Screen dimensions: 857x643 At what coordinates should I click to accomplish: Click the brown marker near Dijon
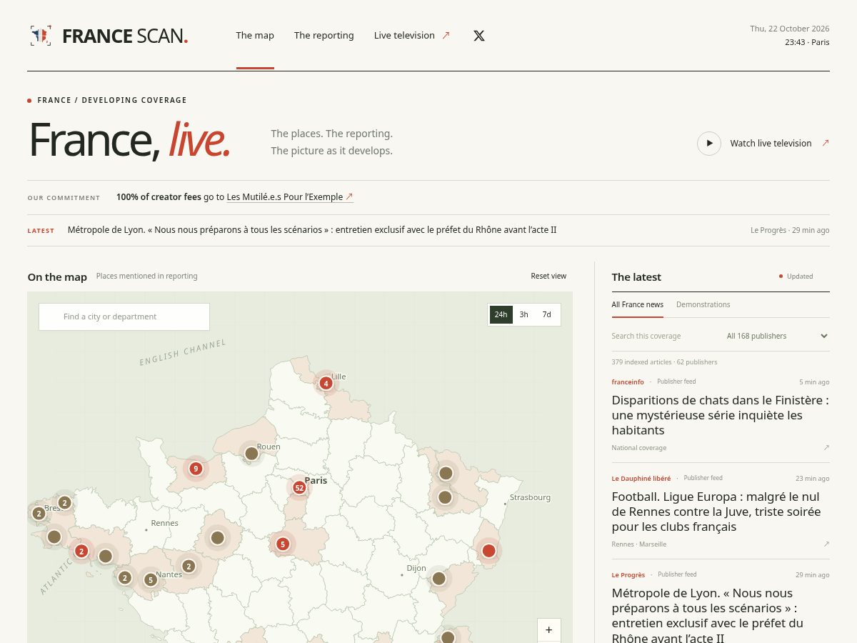click(439, 578)
